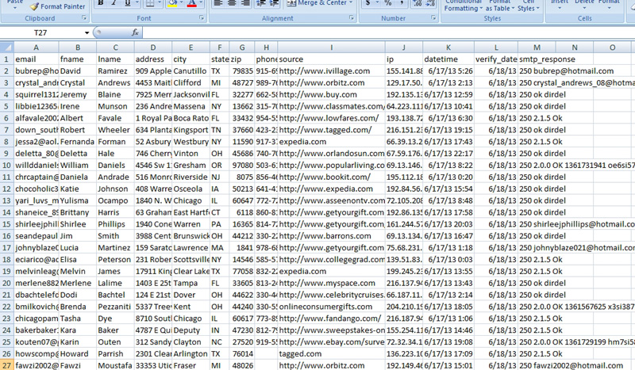Select the Select All corner box

(6, 48)
